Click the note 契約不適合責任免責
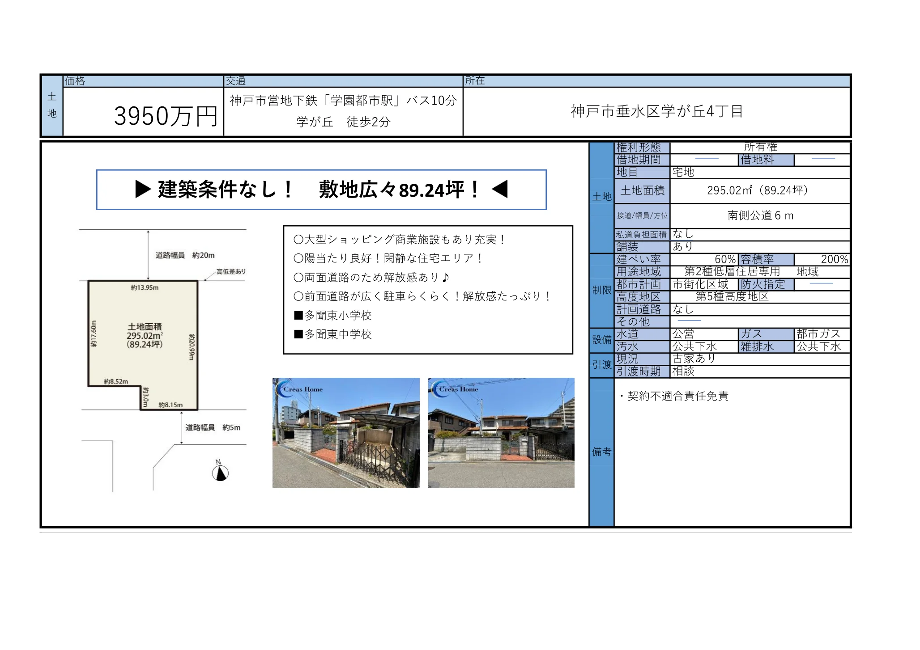This screenshot has height=650, width=920. pyautogui.click(x=673, y=396)
